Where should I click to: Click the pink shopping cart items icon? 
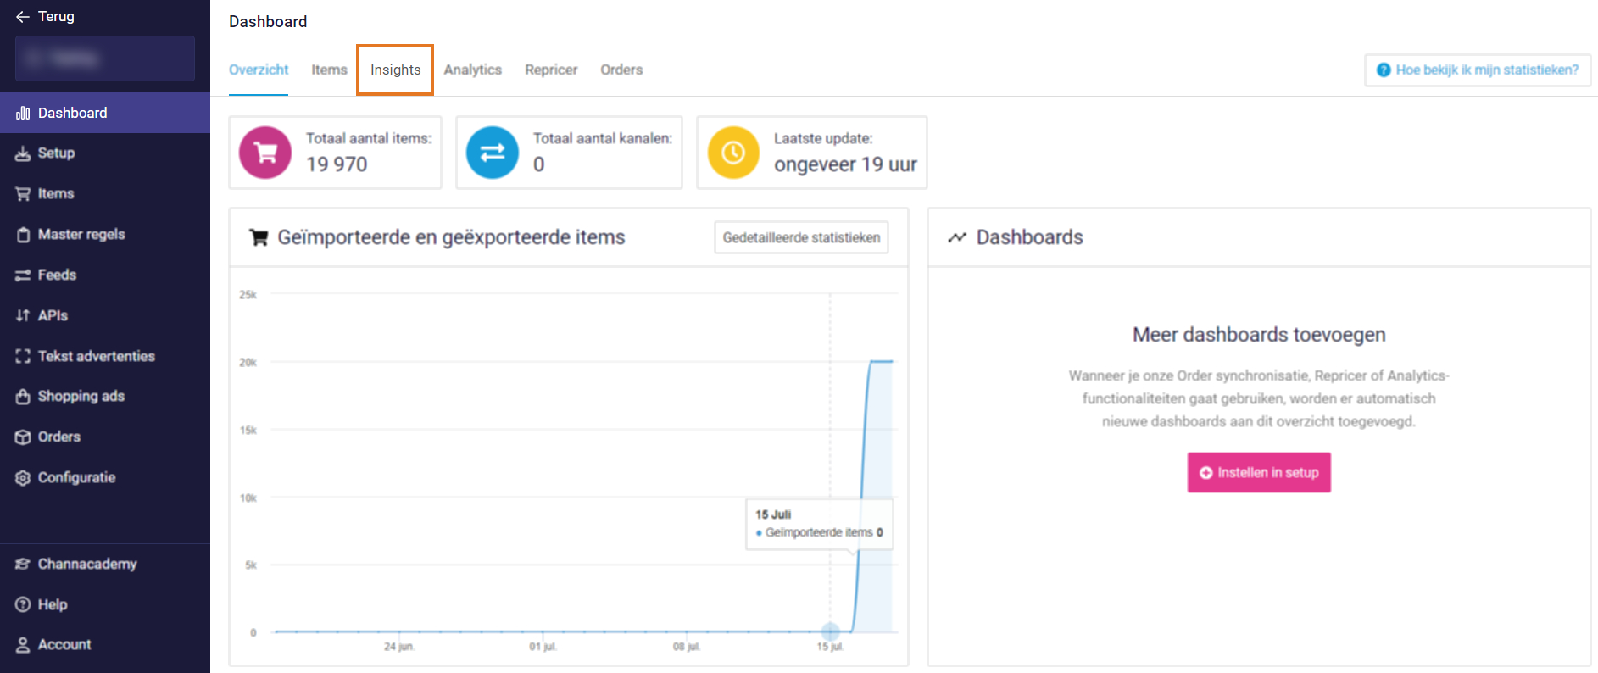click(265, 153)
